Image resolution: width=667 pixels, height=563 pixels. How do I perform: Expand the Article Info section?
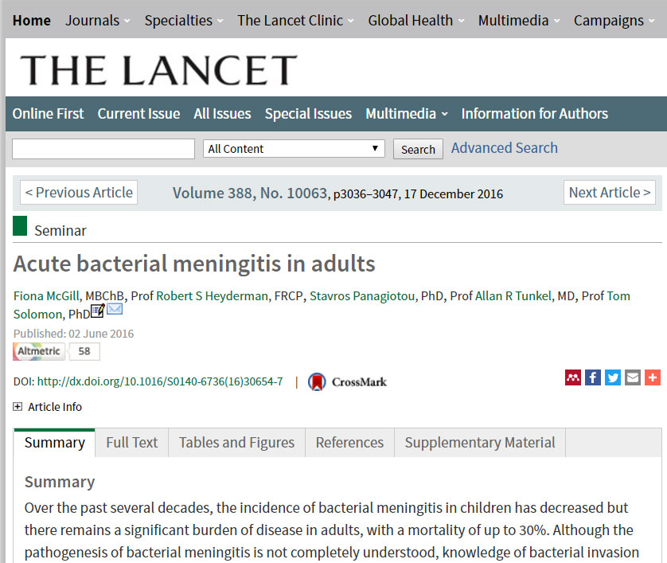point(47,407)
